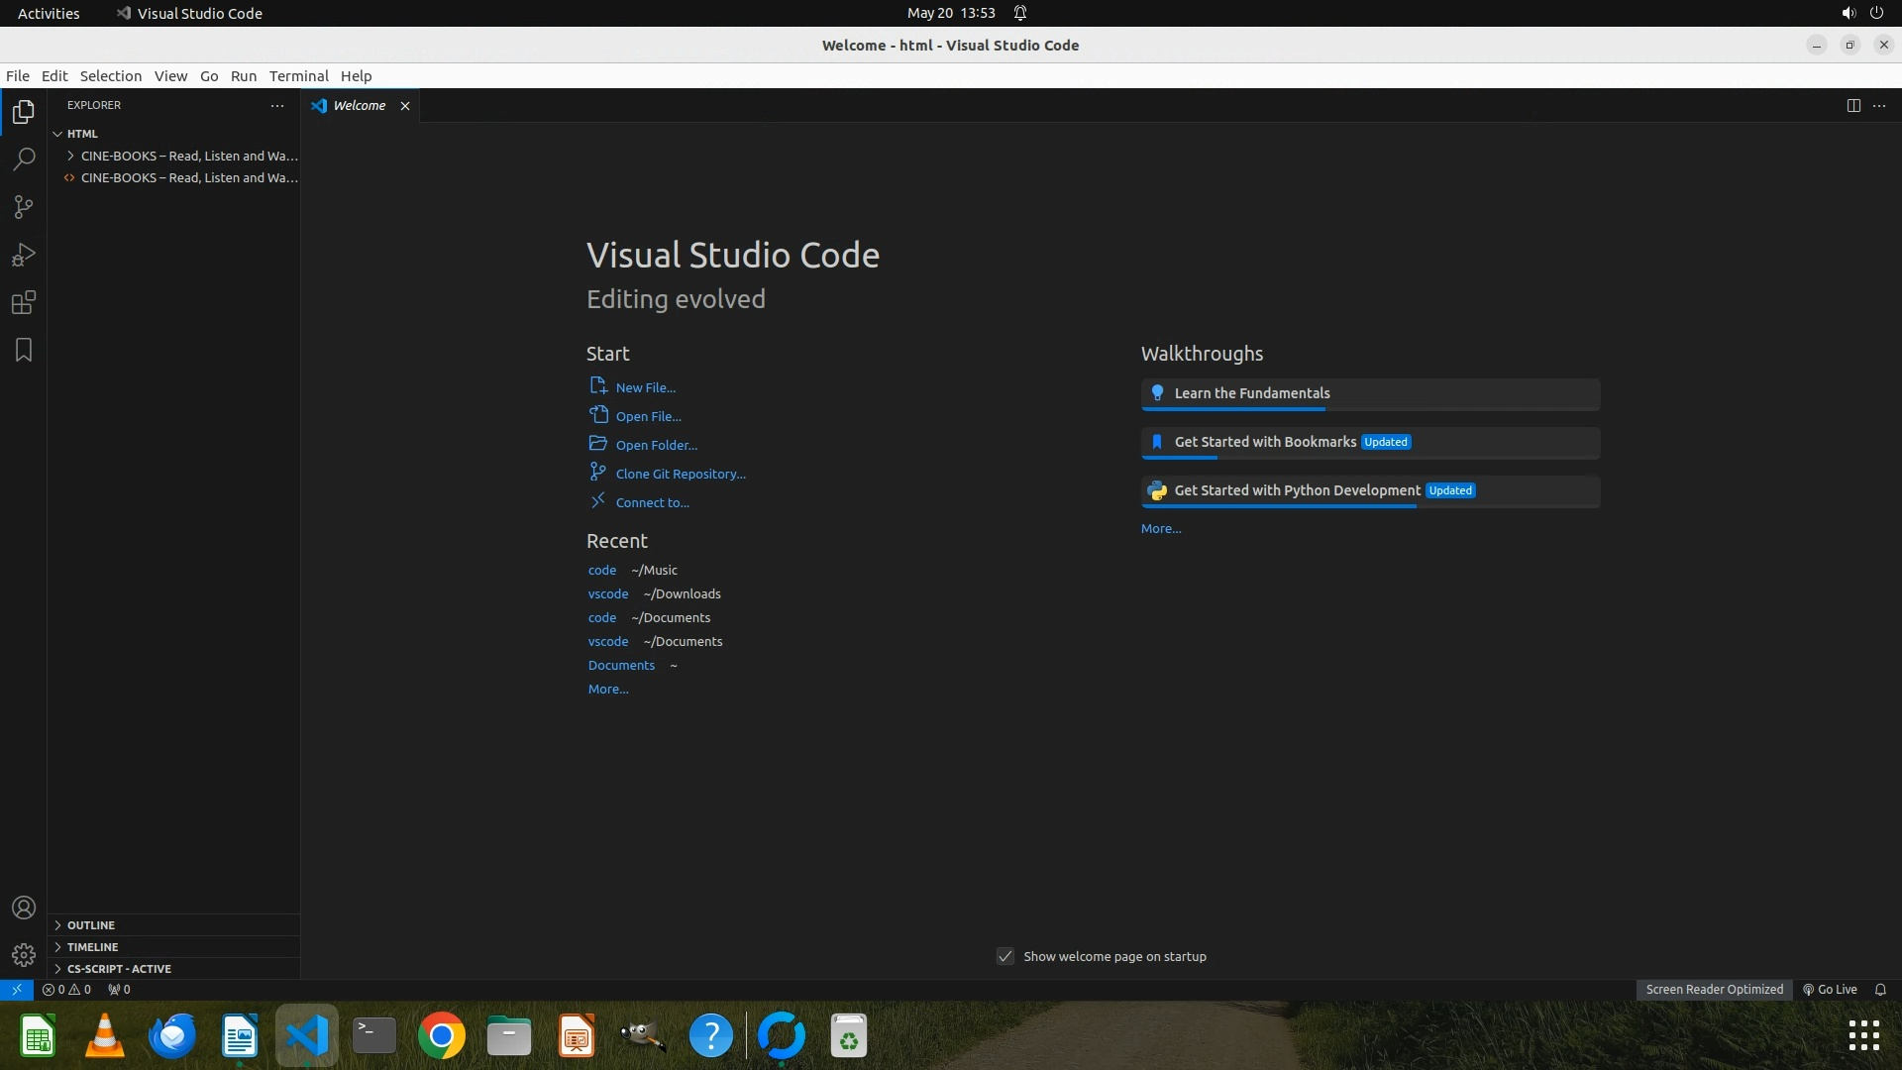Screen dimensions: 1902x1070
Task: Click the remote window status bar icon
Action: 16,989
